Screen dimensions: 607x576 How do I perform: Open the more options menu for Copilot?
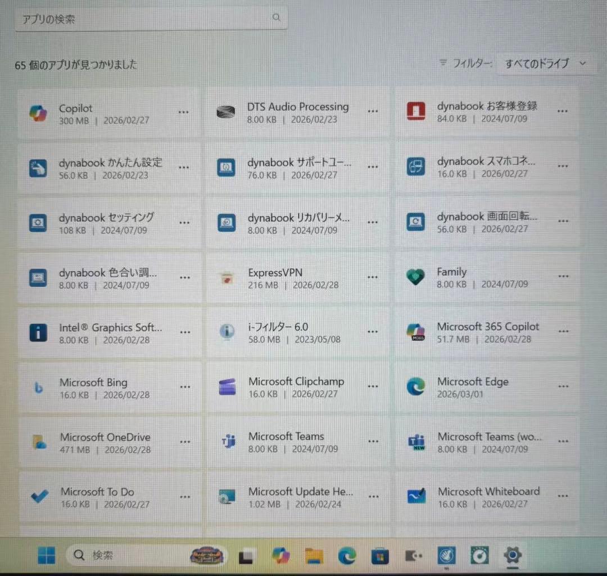[183, 112]
